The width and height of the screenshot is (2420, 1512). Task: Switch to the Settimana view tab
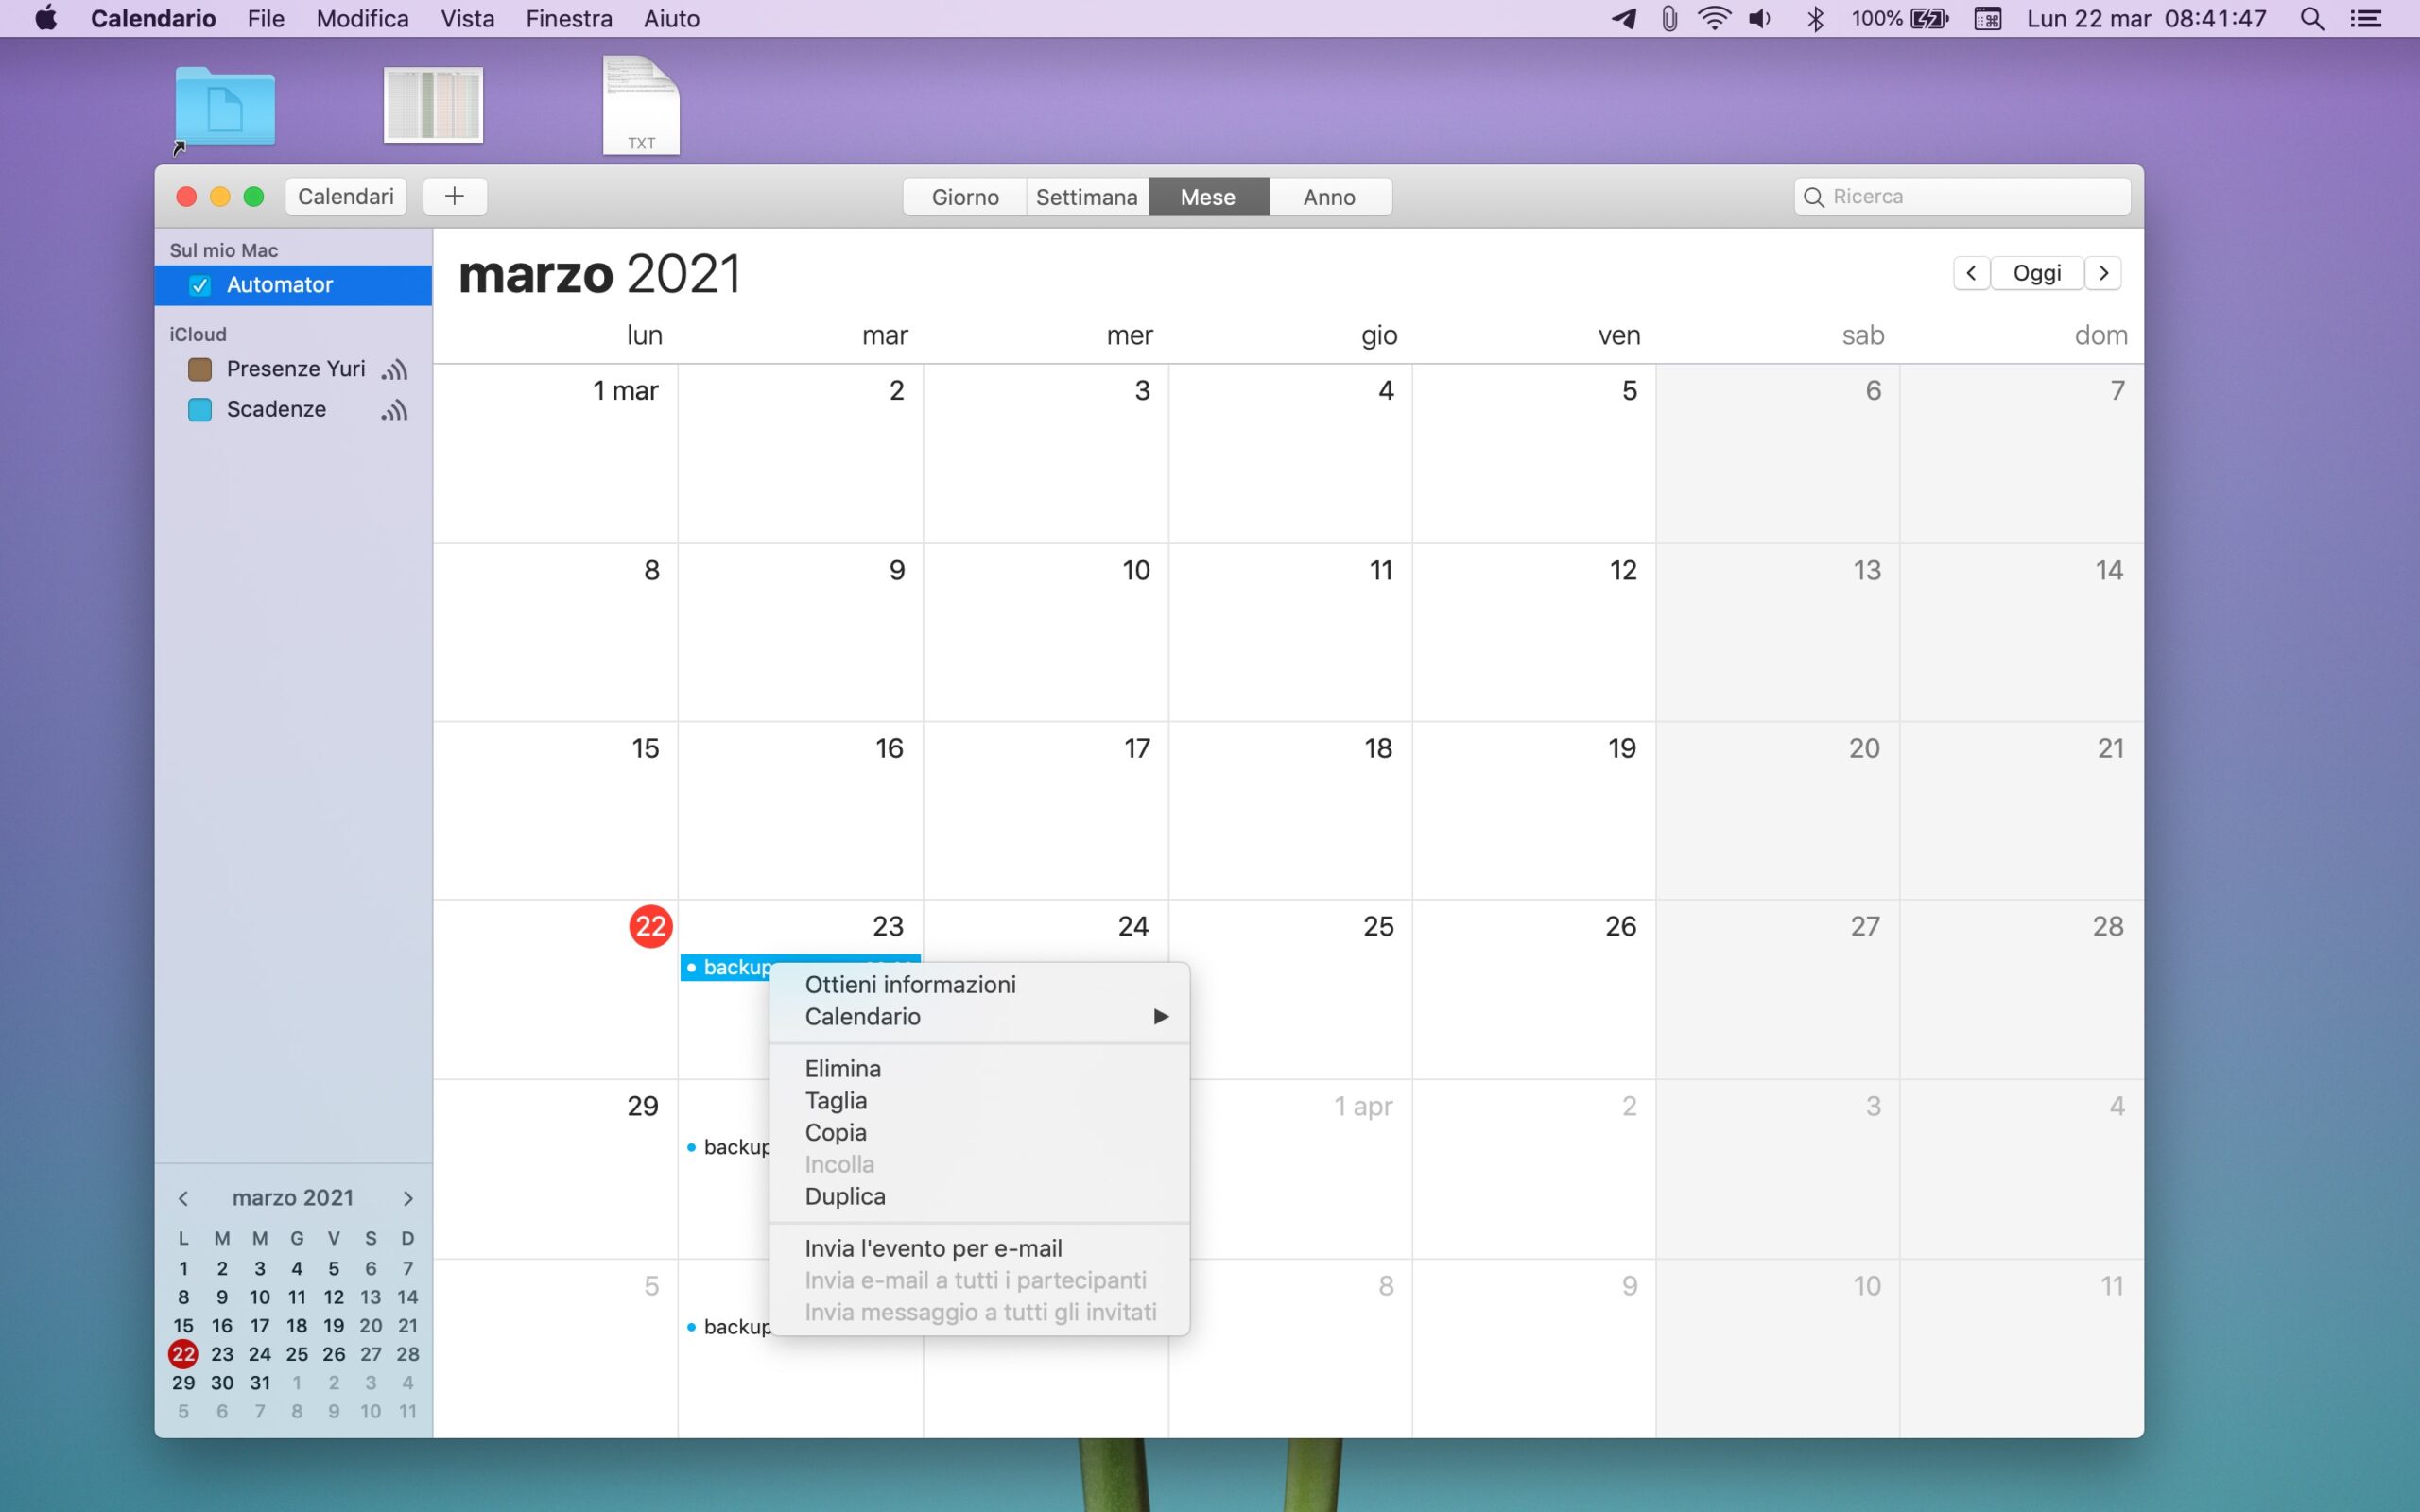(x=1086, y=196)
